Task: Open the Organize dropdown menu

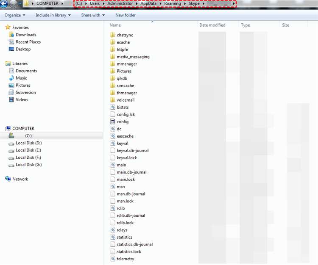Action: point(15,15)
